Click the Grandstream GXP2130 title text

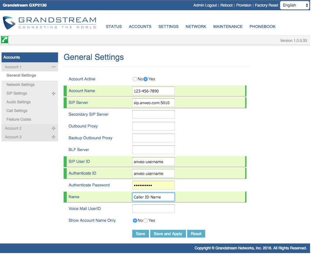click(x=25, y=5)
